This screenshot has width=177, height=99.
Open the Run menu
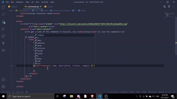tap(38, 2)
